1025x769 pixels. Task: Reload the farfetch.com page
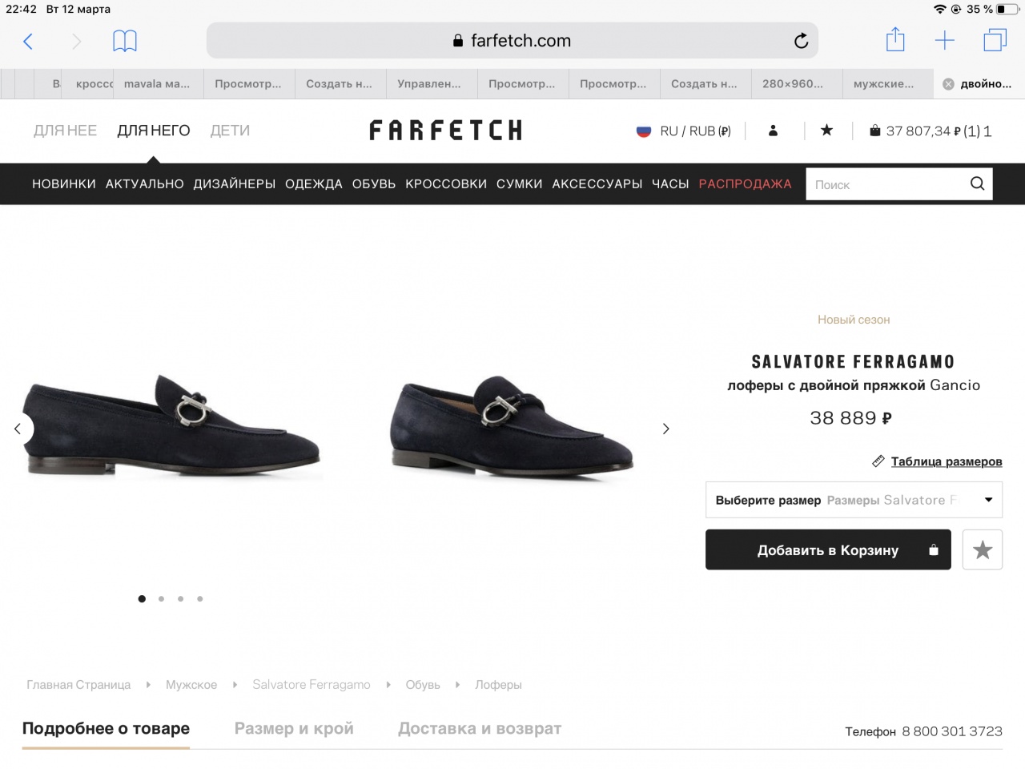pyautogui.click(x=801, y=41)
